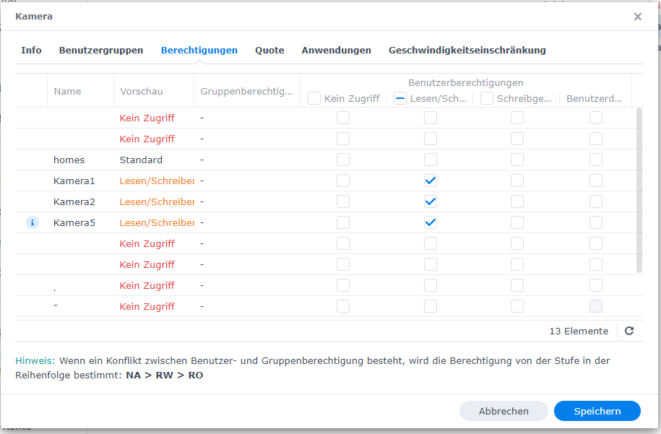Image resolution: width=661 pixels, height=434 pixels.
Task: Enable Schreibgeschützt for Kamera5
Action: click(517, 222)
